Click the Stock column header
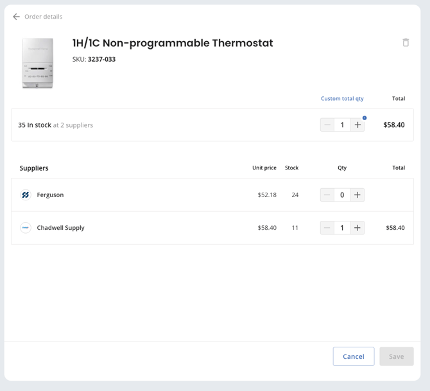 [291, 168]
